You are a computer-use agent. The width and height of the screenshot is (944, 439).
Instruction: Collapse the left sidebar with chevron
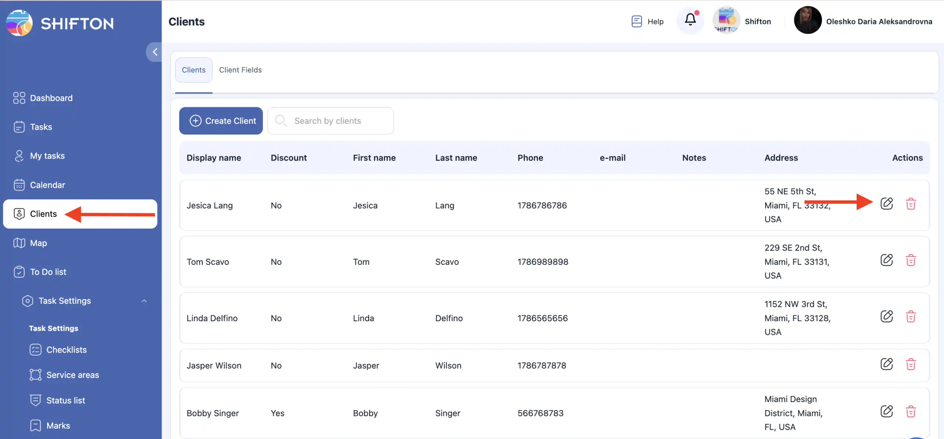click(155, 52)
